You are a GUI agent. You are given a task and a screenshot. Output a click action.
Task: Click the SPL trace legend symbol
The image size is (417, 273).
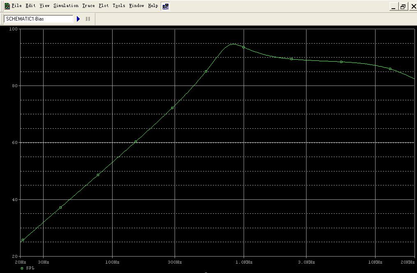(x=22, y=268)
